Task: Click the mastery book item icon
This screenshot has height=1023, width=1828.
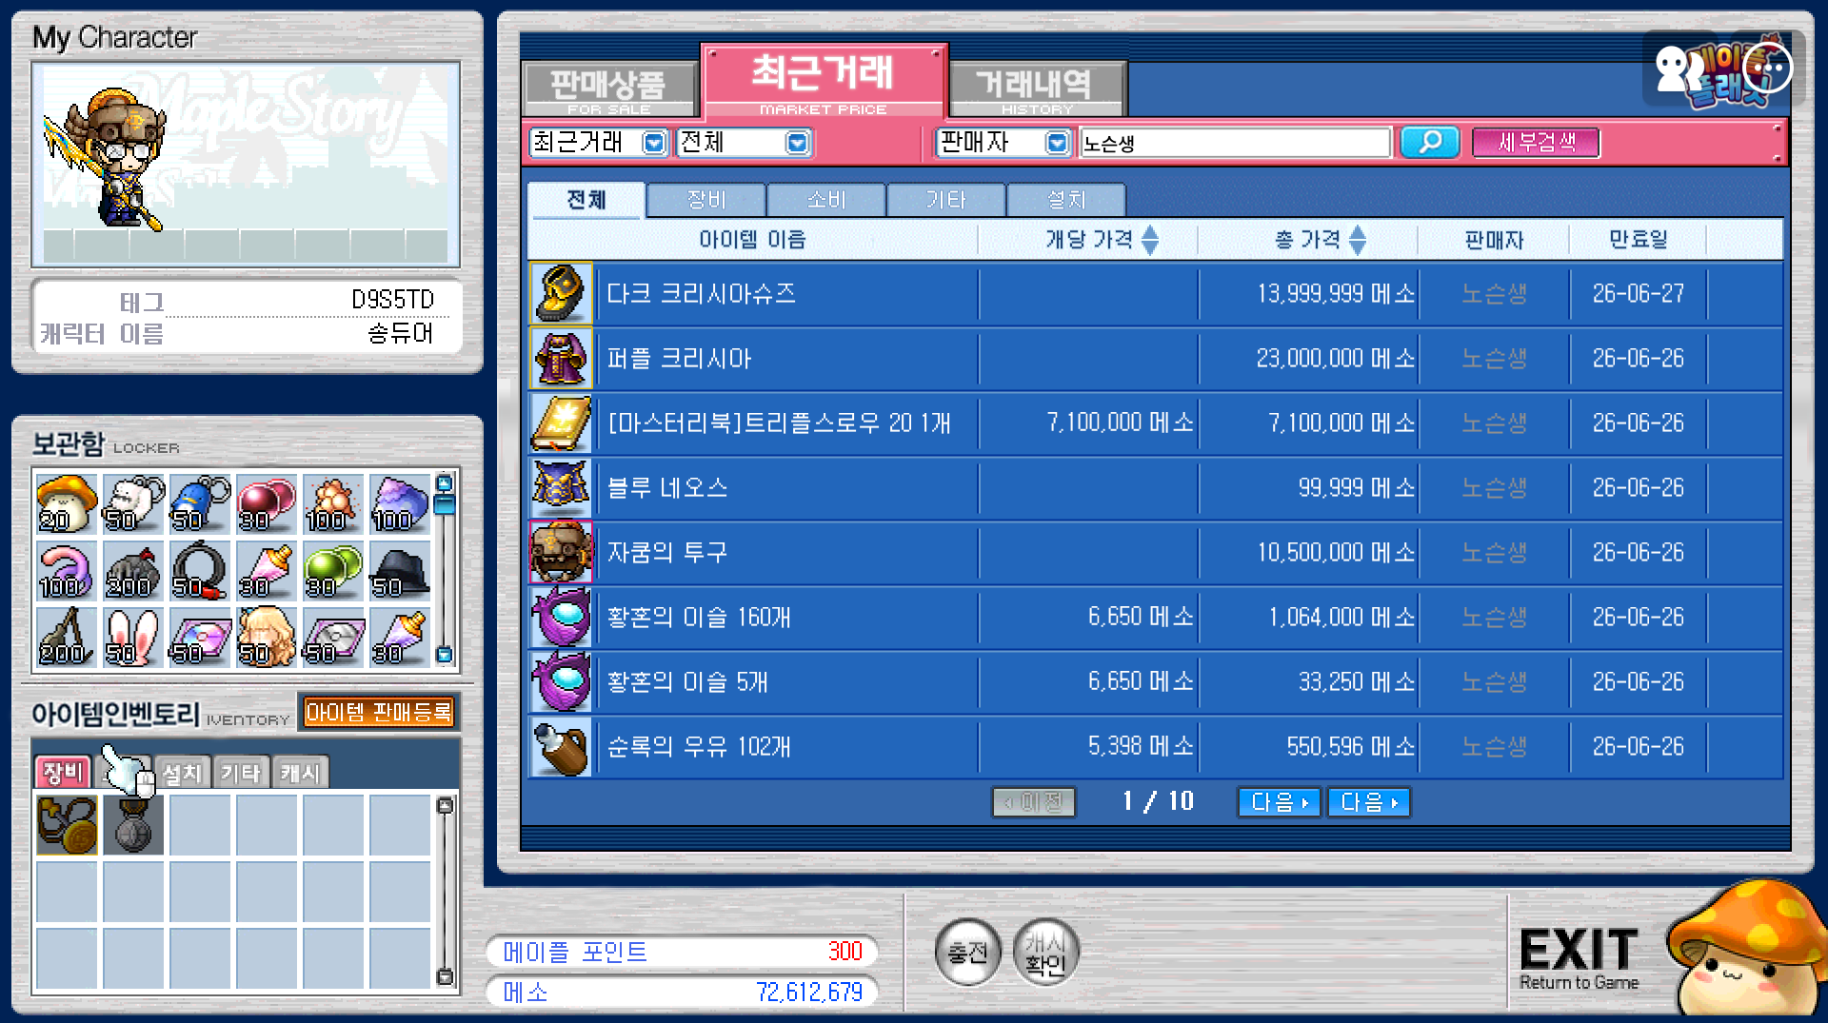Action: point(561,423)
